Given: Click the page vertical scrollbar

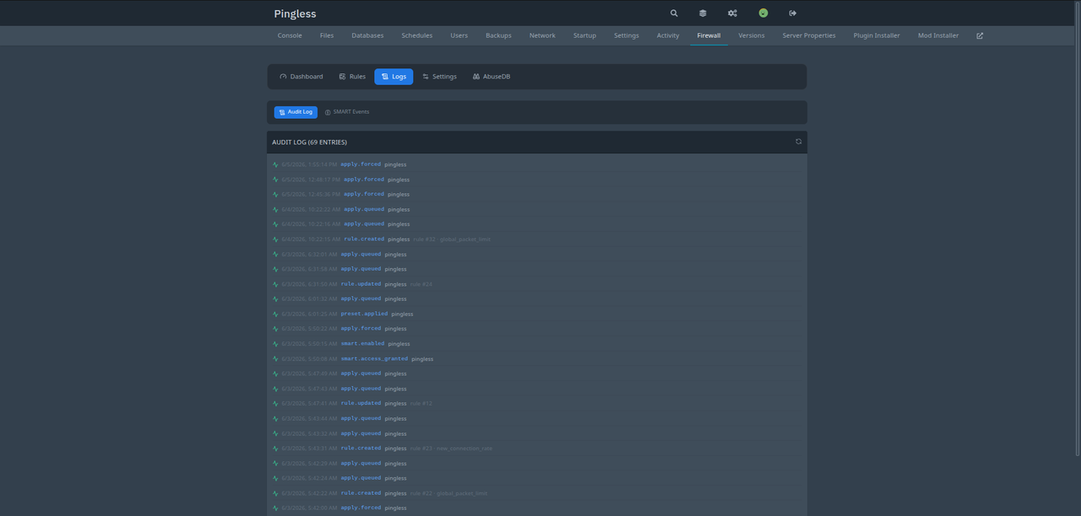Looking at the screenshot, I should (x=1078, y=228).
